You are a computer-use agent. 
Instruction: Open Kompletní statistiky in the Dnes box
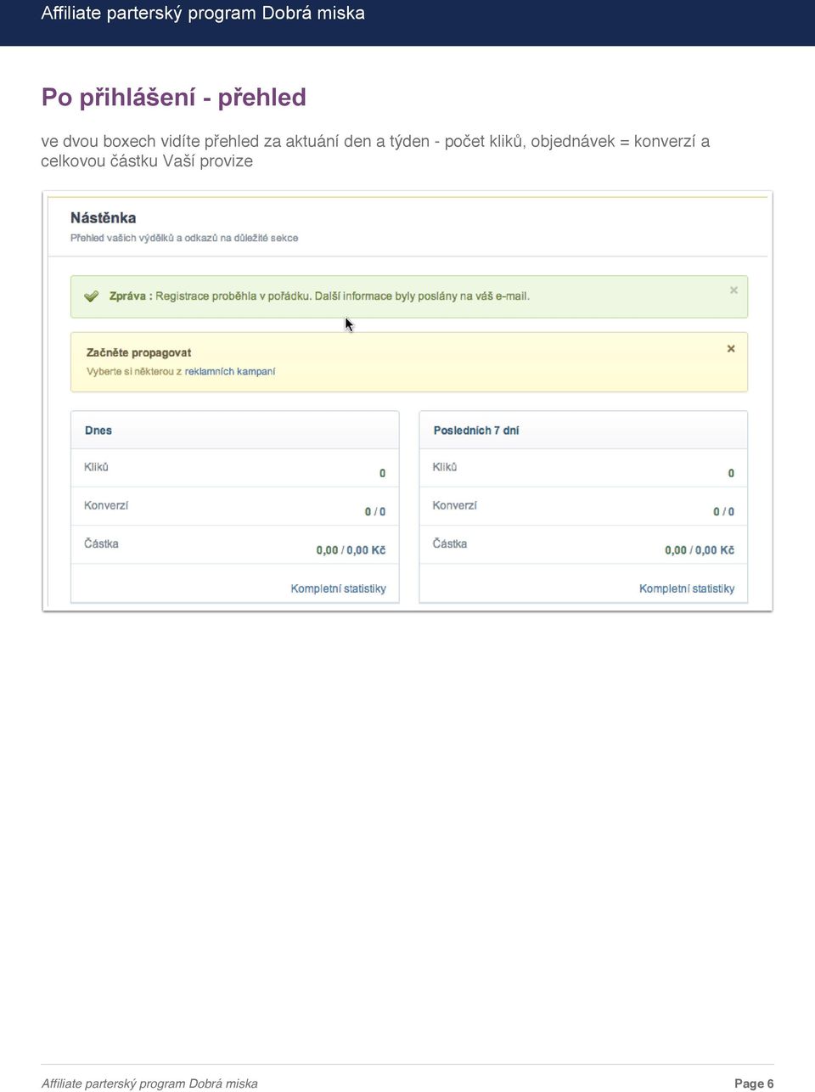(x=339, y=588)
